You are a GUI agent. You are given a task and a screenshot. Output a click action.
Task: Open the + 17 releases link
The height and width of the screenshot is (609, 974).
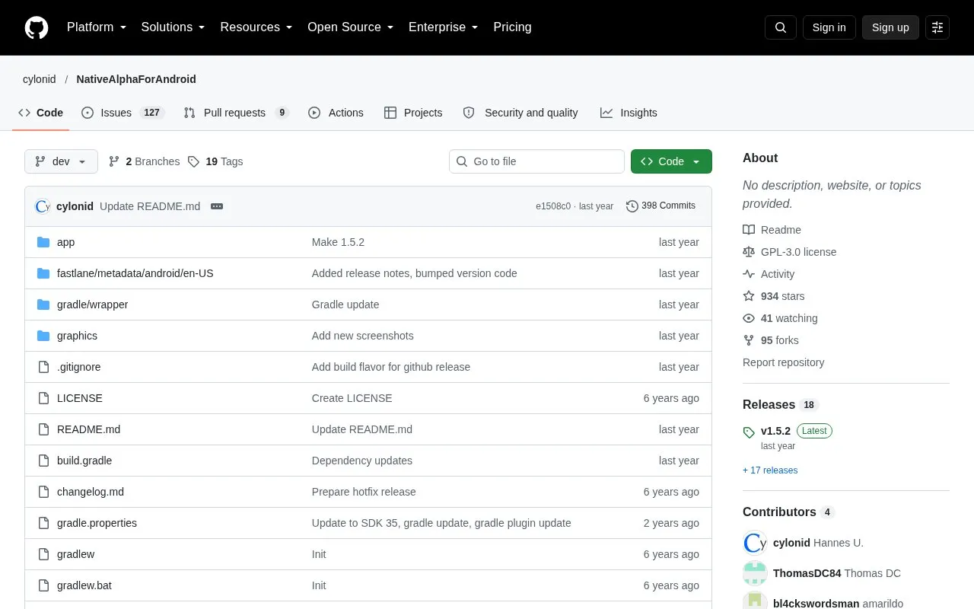770,470
